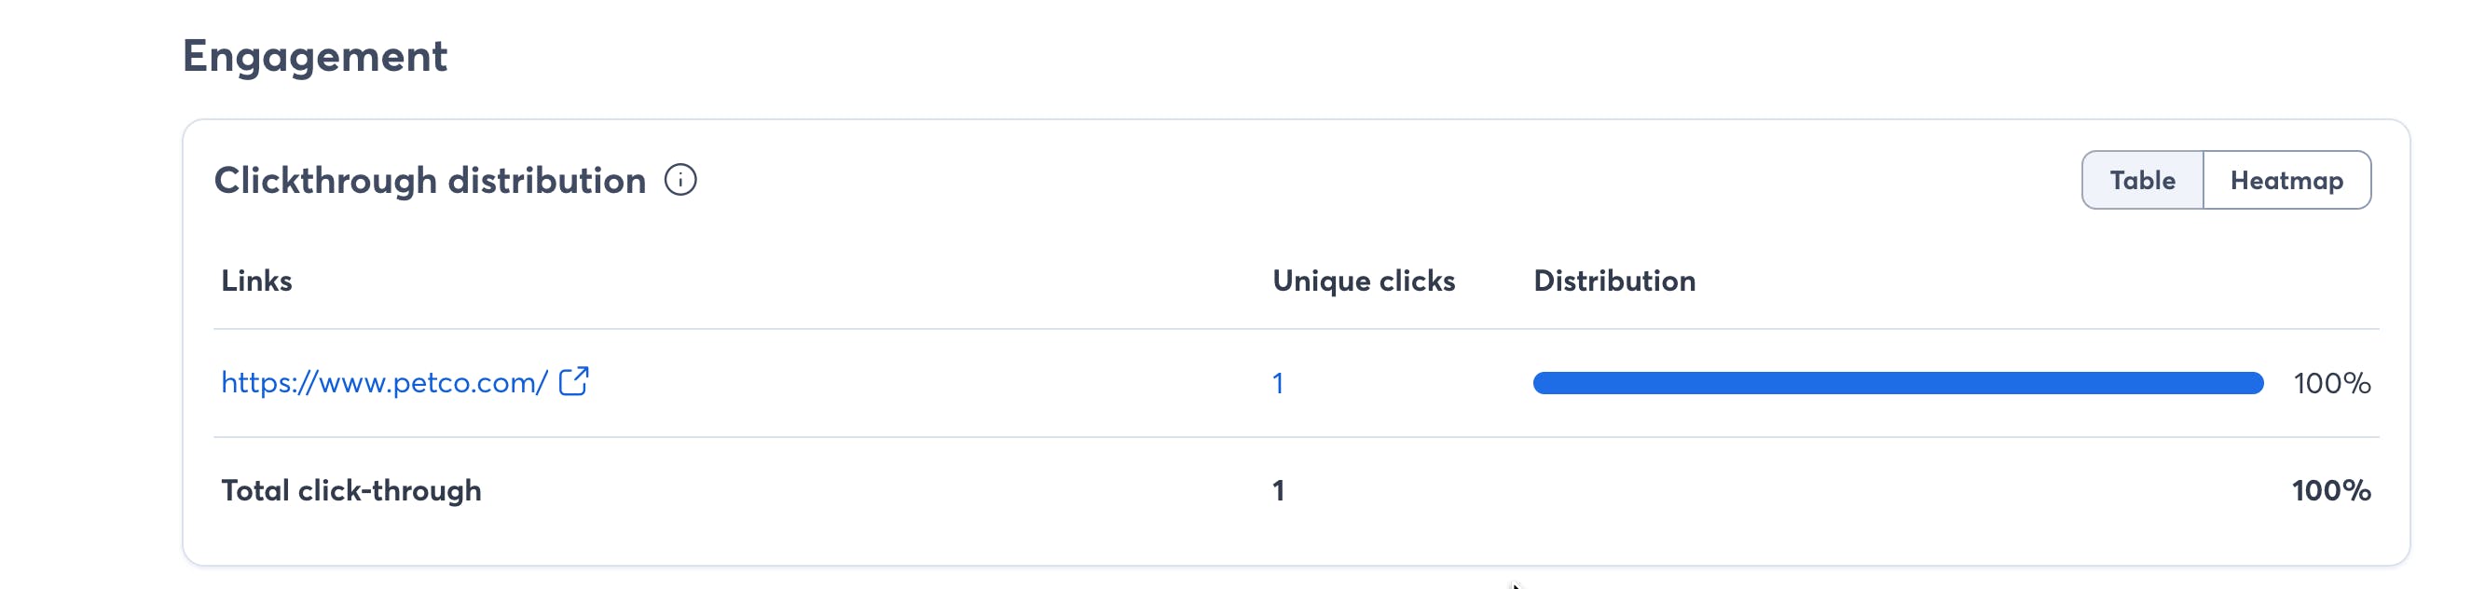Image resolution: width=2485 pixels, height=589 pixels.
Task: Open the https://www.petco.com/ link
Action: pyautogui.click(x=384, y=383)
